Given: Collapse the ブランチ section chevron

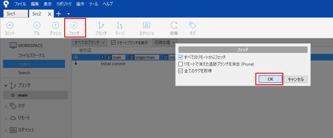Looking at the screenshot, I should 6,86.
